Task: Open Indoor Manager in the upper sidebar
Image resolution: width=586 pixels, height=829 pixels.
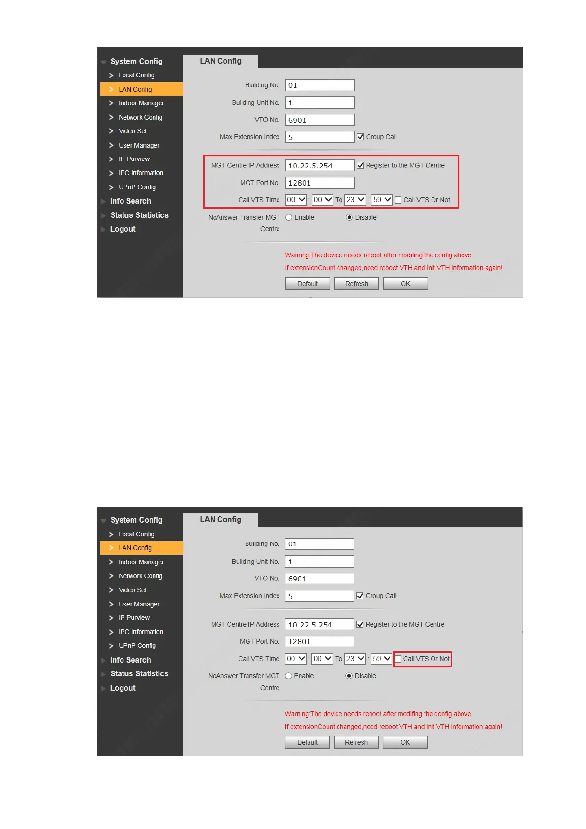Action: (x=141, y=103)
